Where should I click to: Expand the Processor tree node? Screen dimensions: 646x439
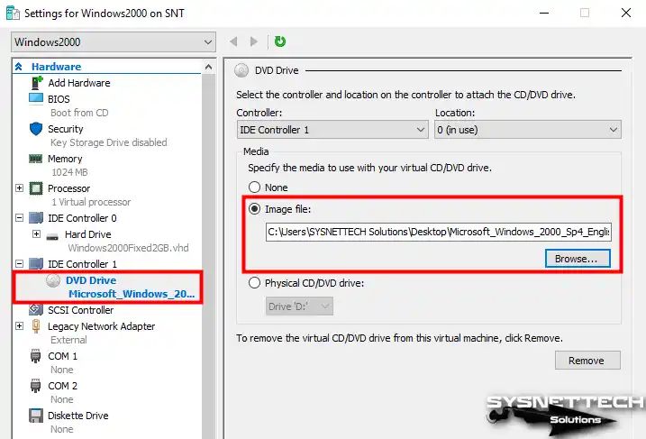point(19,188)
